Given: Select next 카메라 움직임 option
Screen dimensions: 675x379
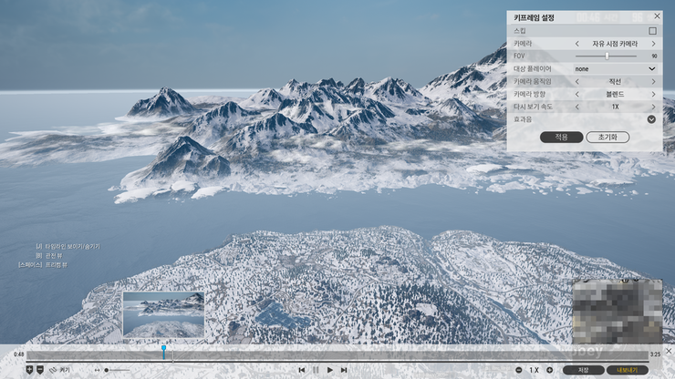Looking at the screenshot, I should coord(653,81).
